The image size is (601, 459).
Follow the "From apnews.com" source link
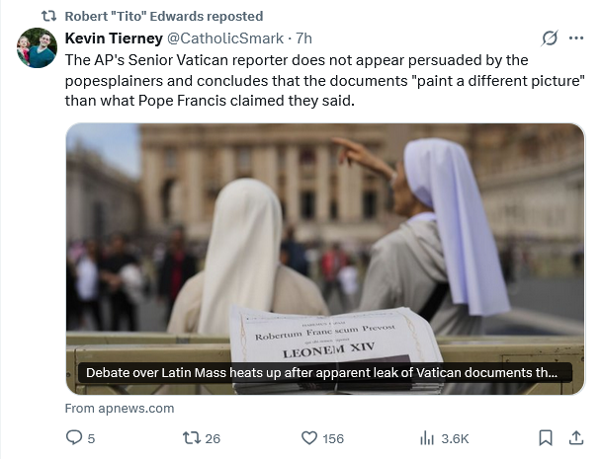click(x=120, y=408)
